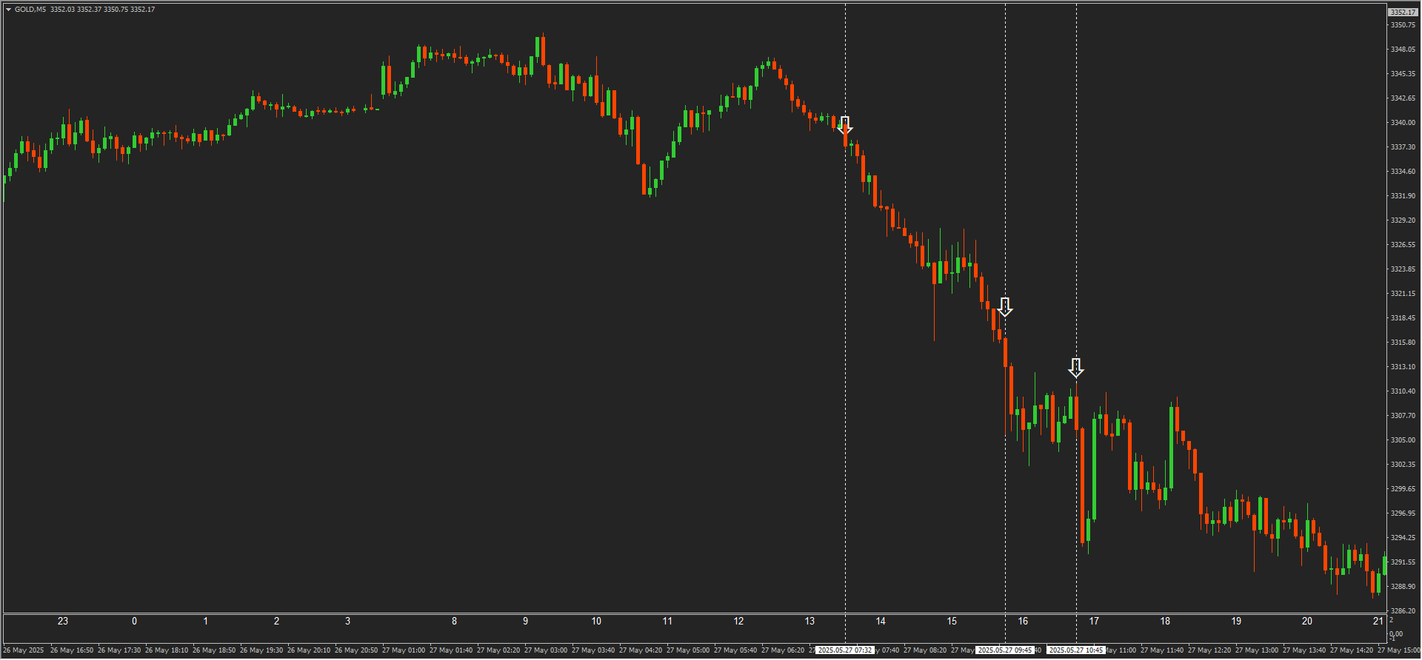Click the 26 May 2025 time axis label
Screen dimensions: 1422x660
pyautogui.click(x=24, y=651)
